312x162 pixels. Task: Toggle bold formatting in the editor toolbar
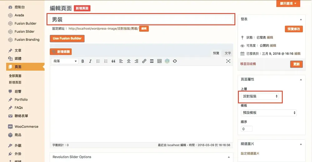(83, 61)
